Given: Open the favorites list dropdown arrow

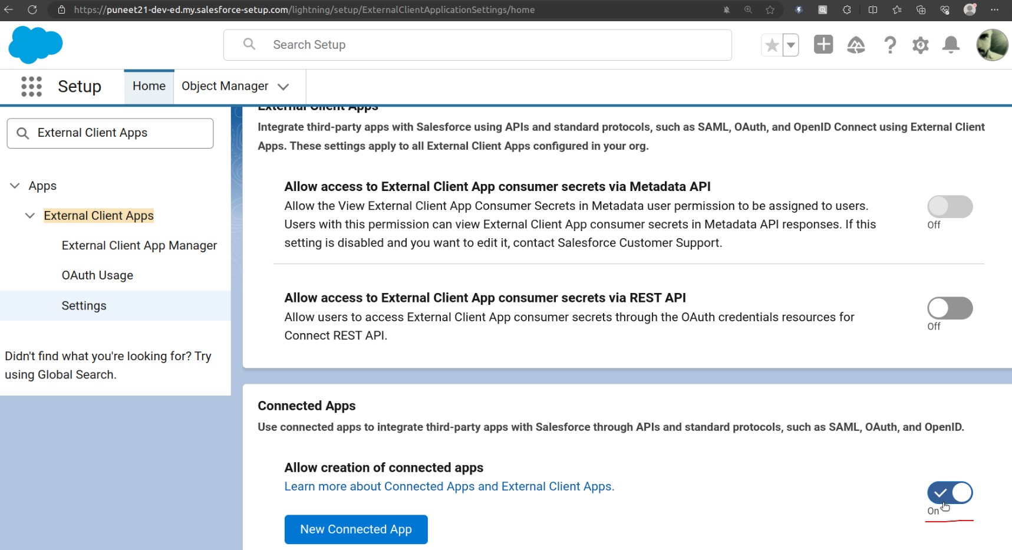Looking at the screenshot, I should (791, 45).
